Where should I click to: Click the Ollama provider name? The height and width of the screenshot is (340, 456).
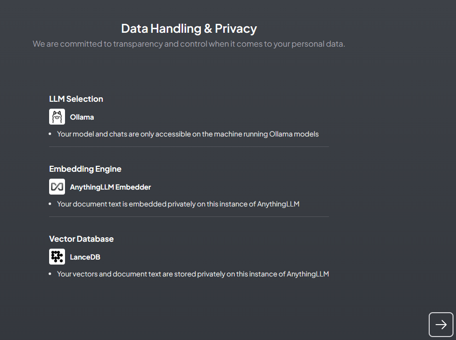click(82, 117)
